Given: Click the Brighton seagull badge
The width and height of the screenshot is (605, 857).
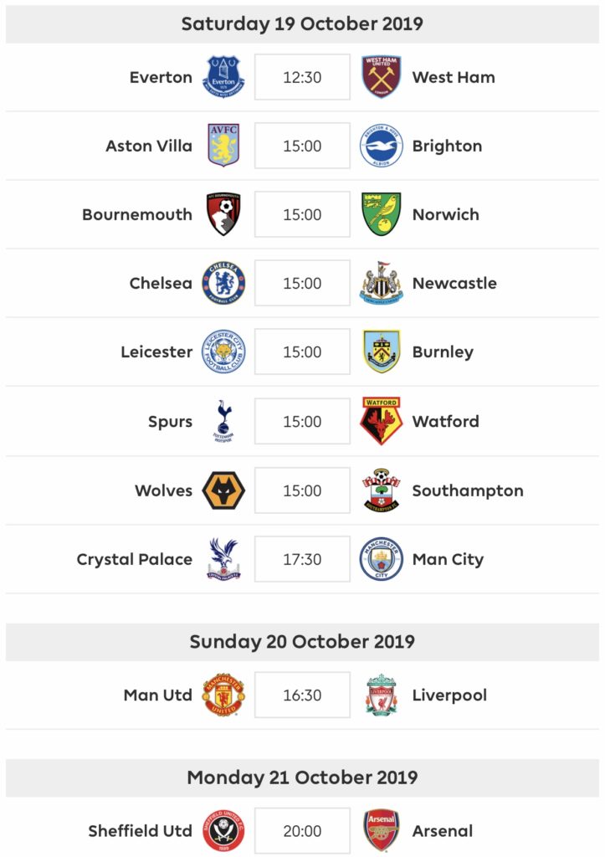Looking at the screenshot, I should tap(382, 146).
